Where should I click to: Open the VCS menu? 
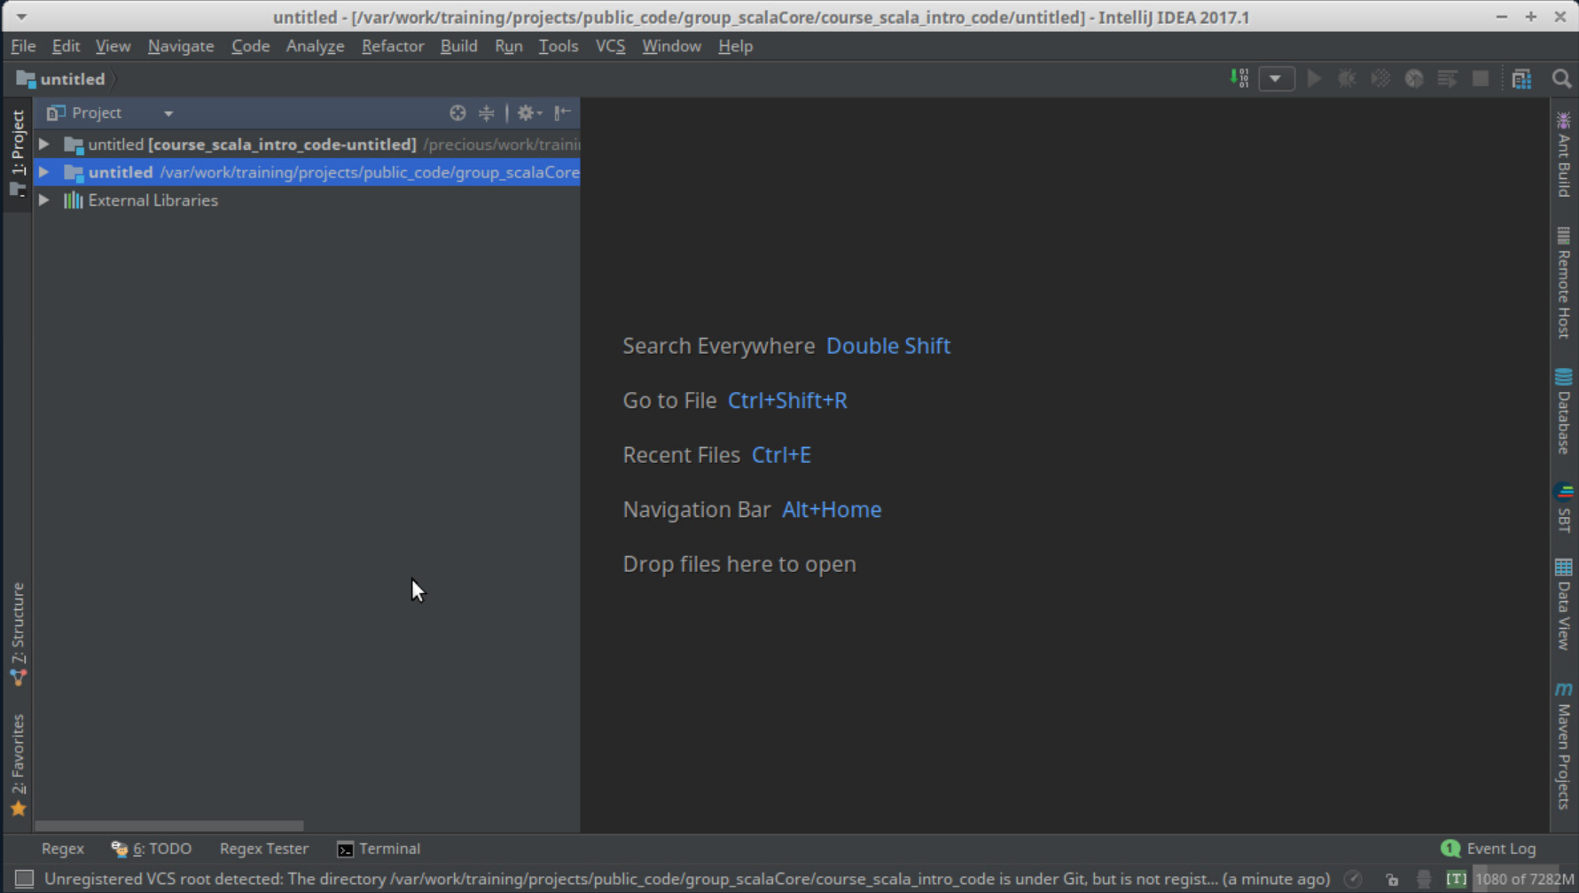coord(610,46)
